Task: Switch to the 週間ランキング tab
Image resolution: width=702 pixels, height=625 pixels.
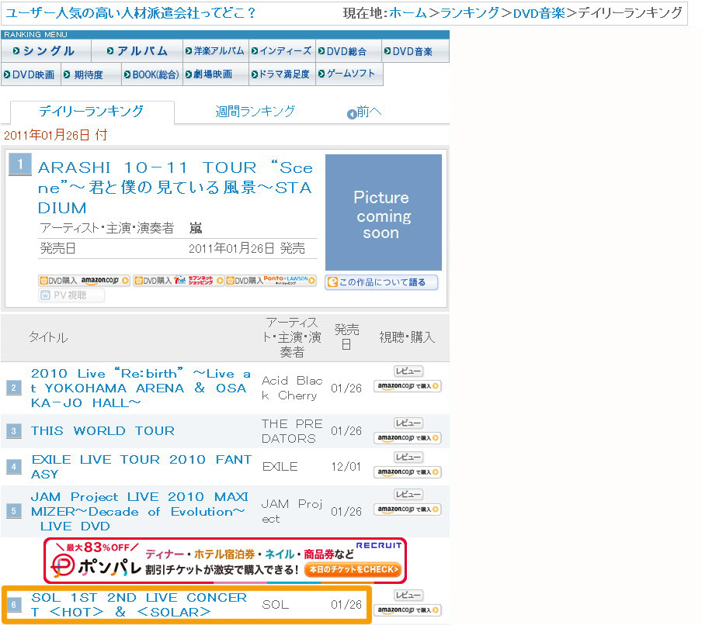Action: point(255,112)
